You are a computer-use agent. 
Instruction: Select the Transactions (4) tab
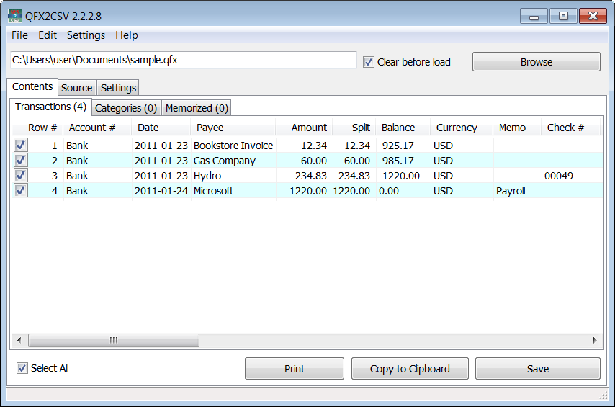click(50, 107)
